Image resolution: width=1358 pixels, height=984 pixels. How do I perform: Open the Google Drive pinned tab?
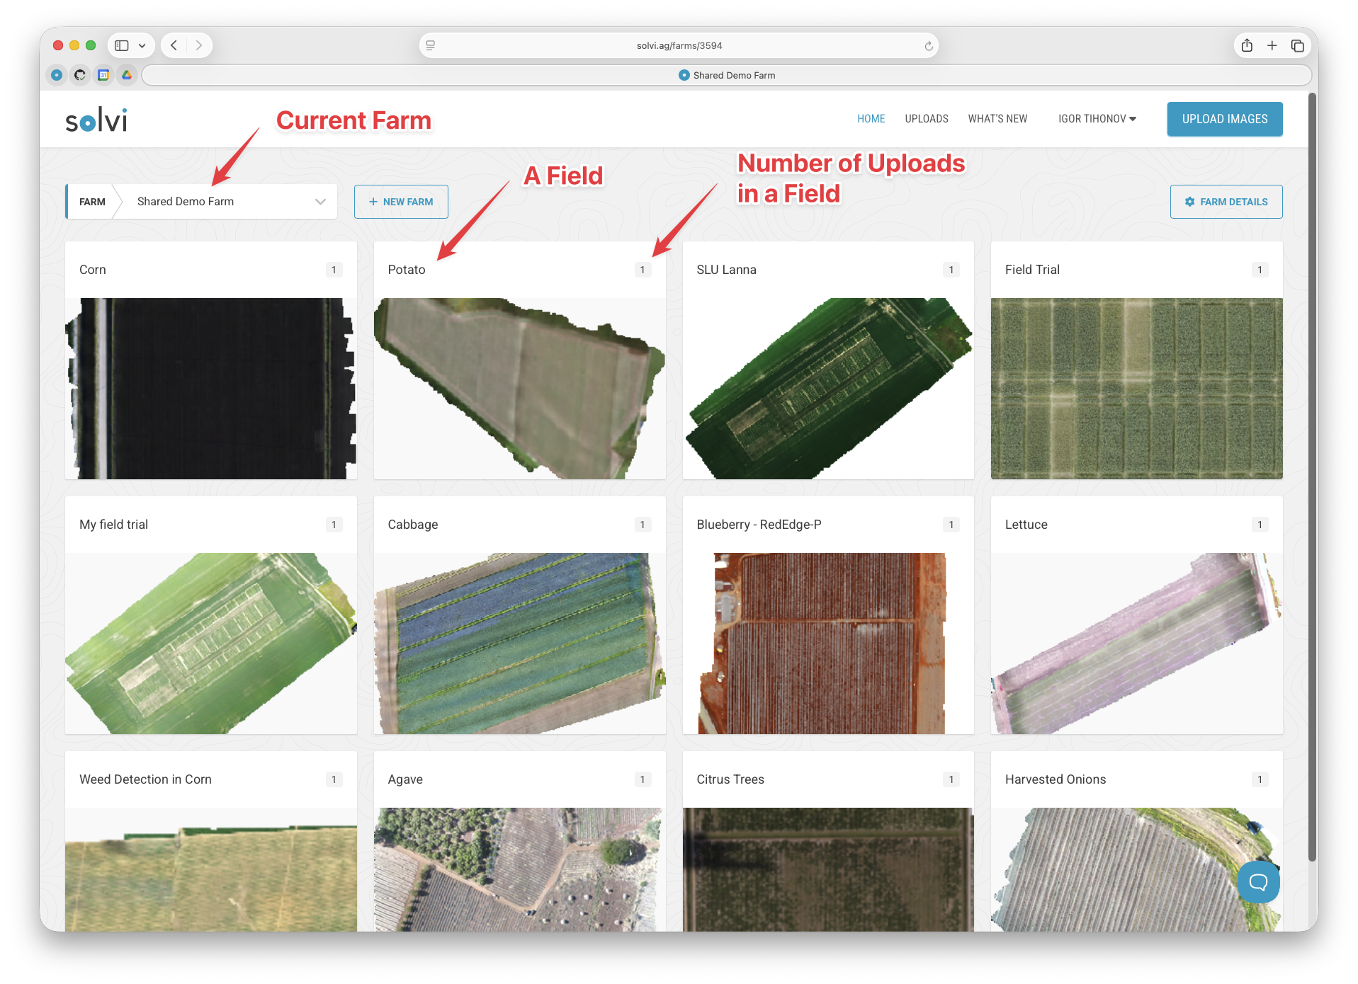127,75
